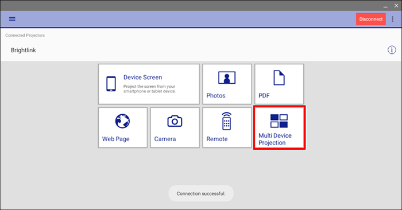Open the PDF document tile
Image resolution: width=402 pixels, height=210 pixels.
[x=279, y=84]
